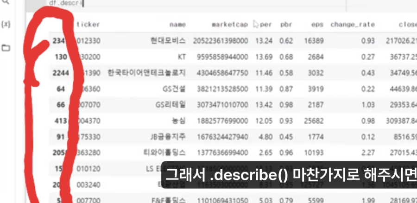Viewport: 417px width, 203px height.
Task: Click the change_rate value 1.03
Action: pyautogui.click(x=368, y=105)
